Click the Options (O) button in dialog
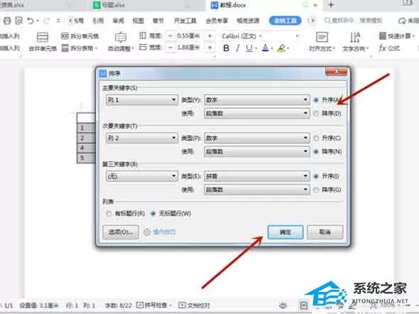Viewport: 419px width, 314px height. point(121,232)
